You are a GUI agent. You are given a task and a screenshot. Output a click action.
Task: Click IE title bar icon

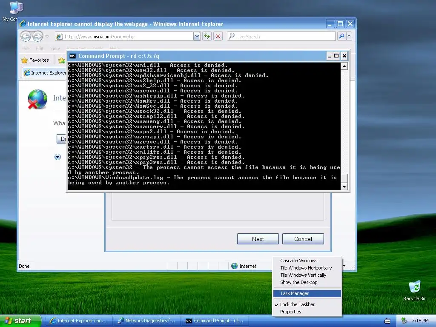click(23, 24)
